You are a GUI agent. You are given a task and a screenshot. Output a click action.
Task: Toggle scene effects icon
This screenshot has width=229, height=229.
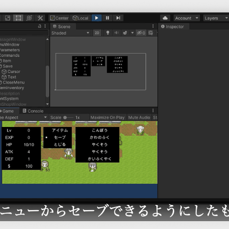pyautogui.click(x=125, y=33)
